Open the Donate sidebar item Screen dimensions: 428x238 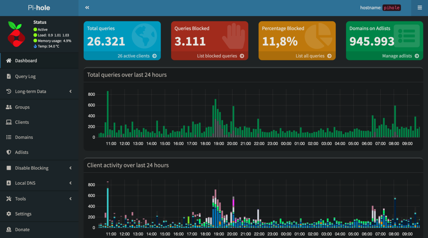[x=22, y=230]
